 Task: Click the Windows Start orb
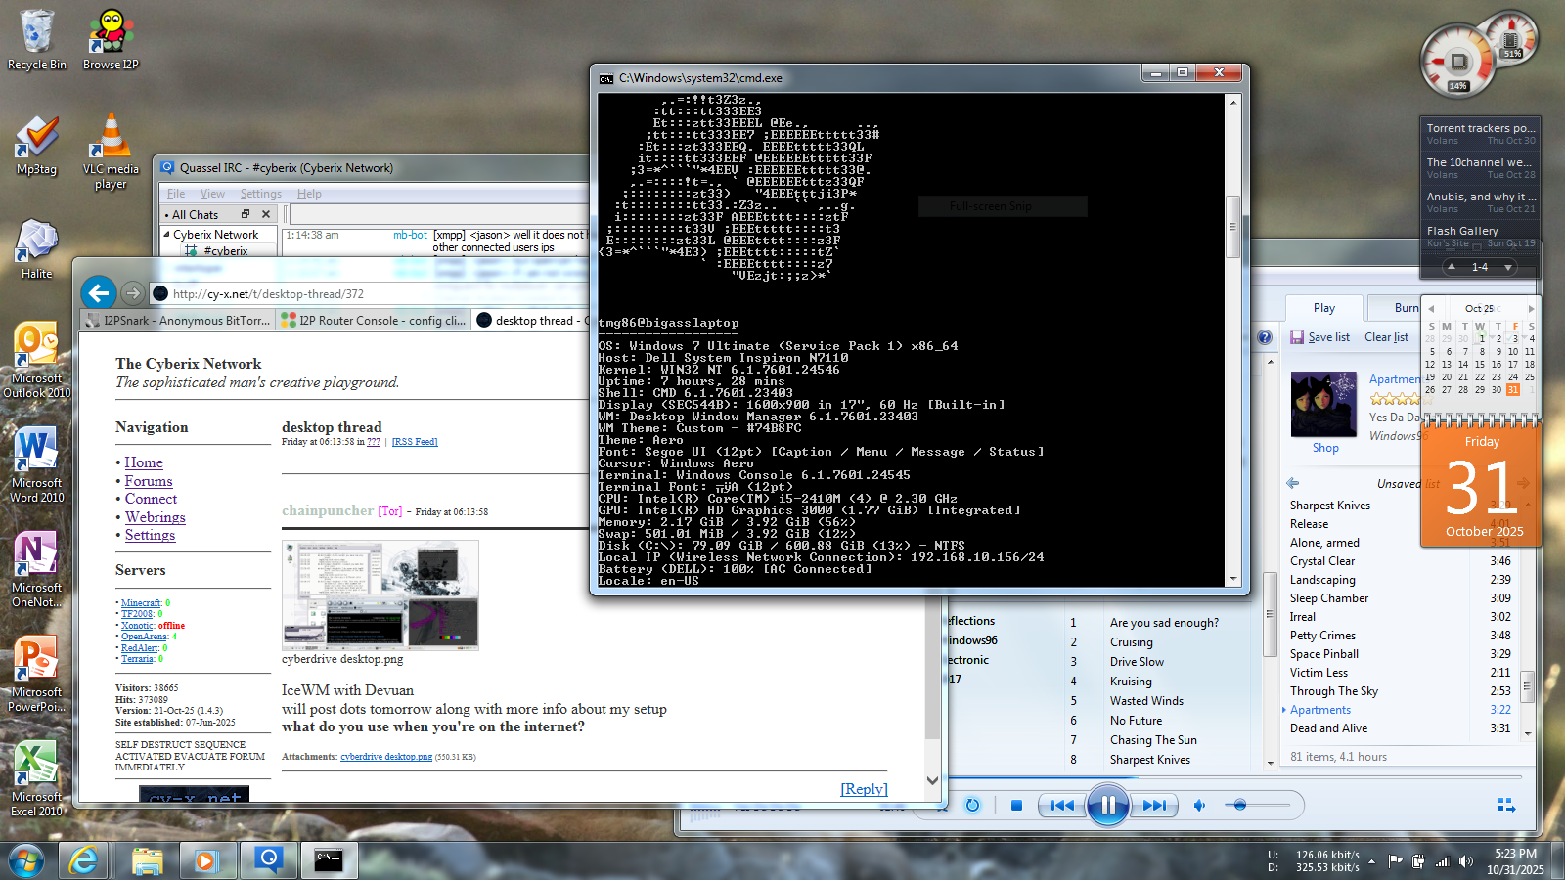pyautogui.click(x=26, y=860)
